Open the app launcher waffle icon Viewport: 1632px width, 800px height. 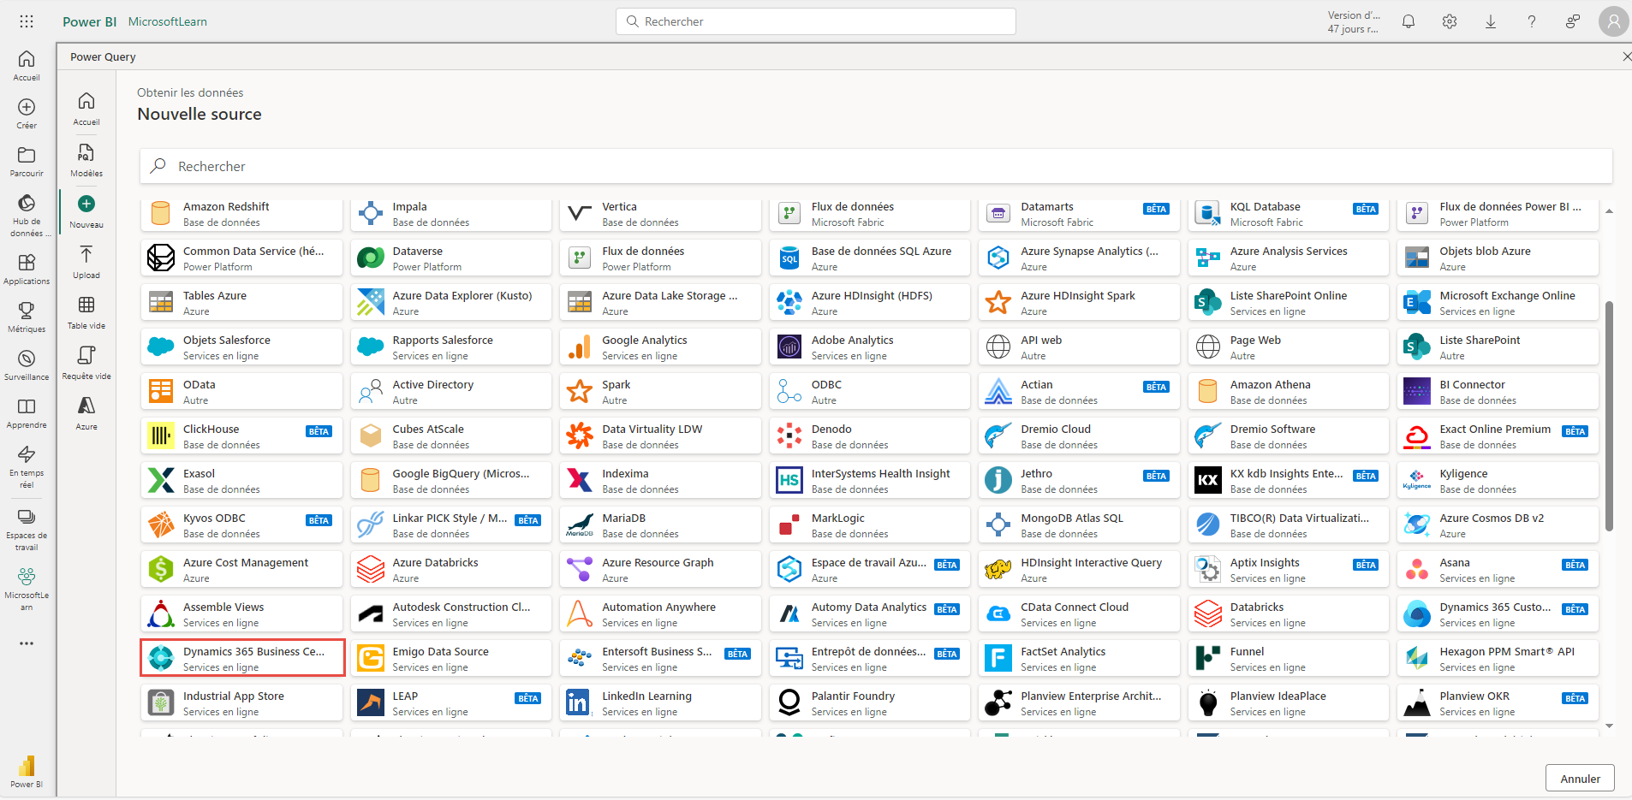[x=27, y=21]
